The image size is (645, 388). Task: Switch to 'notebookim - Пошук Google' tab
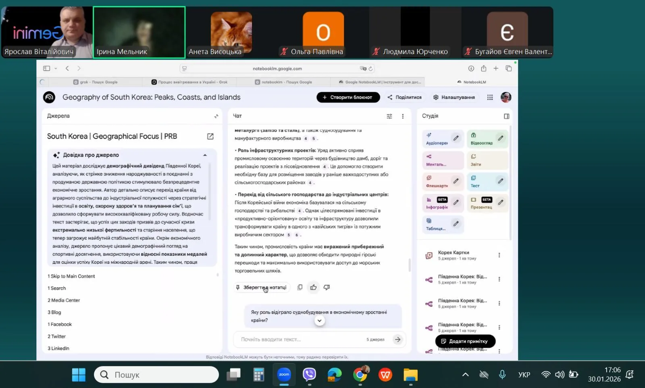tap(283, 82)
